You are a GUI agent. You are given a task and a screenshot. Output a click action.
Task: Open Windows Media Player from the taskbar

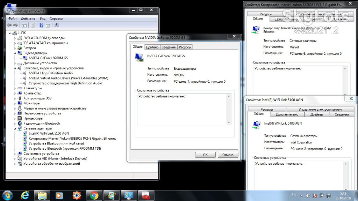tap(59, 195)
